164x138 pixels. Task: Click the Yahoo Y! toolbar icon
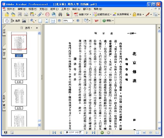point(96,21)
